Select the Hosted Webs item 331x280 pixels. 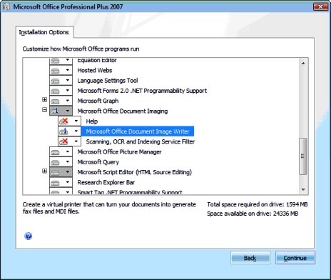[x=95, y=71]
